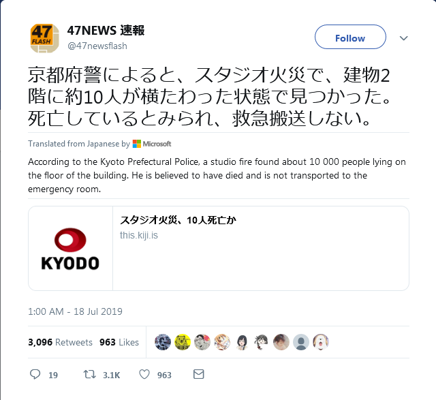Expand the tweet options chevron menu
436x400 pixels.
[x=403, y=38]
